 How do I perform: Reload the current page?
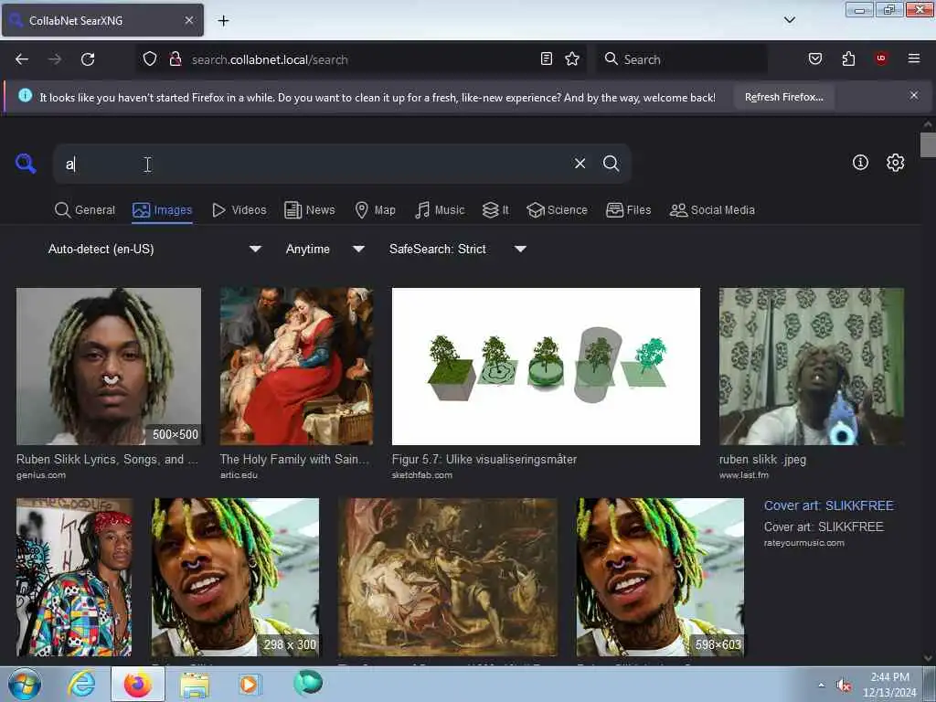[x=88, y=59]
